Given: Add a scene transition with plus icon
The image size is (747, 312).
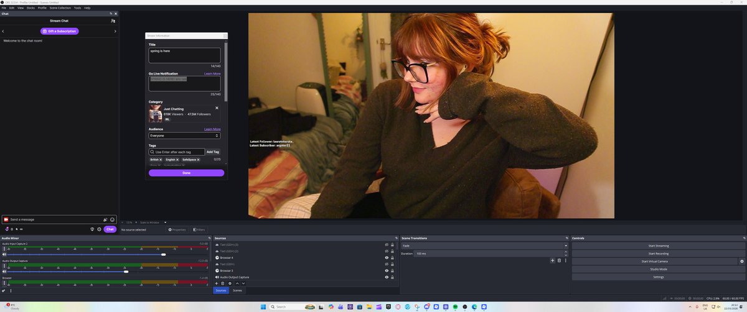Looking at the screenshot, I should (x=552, y=260).
